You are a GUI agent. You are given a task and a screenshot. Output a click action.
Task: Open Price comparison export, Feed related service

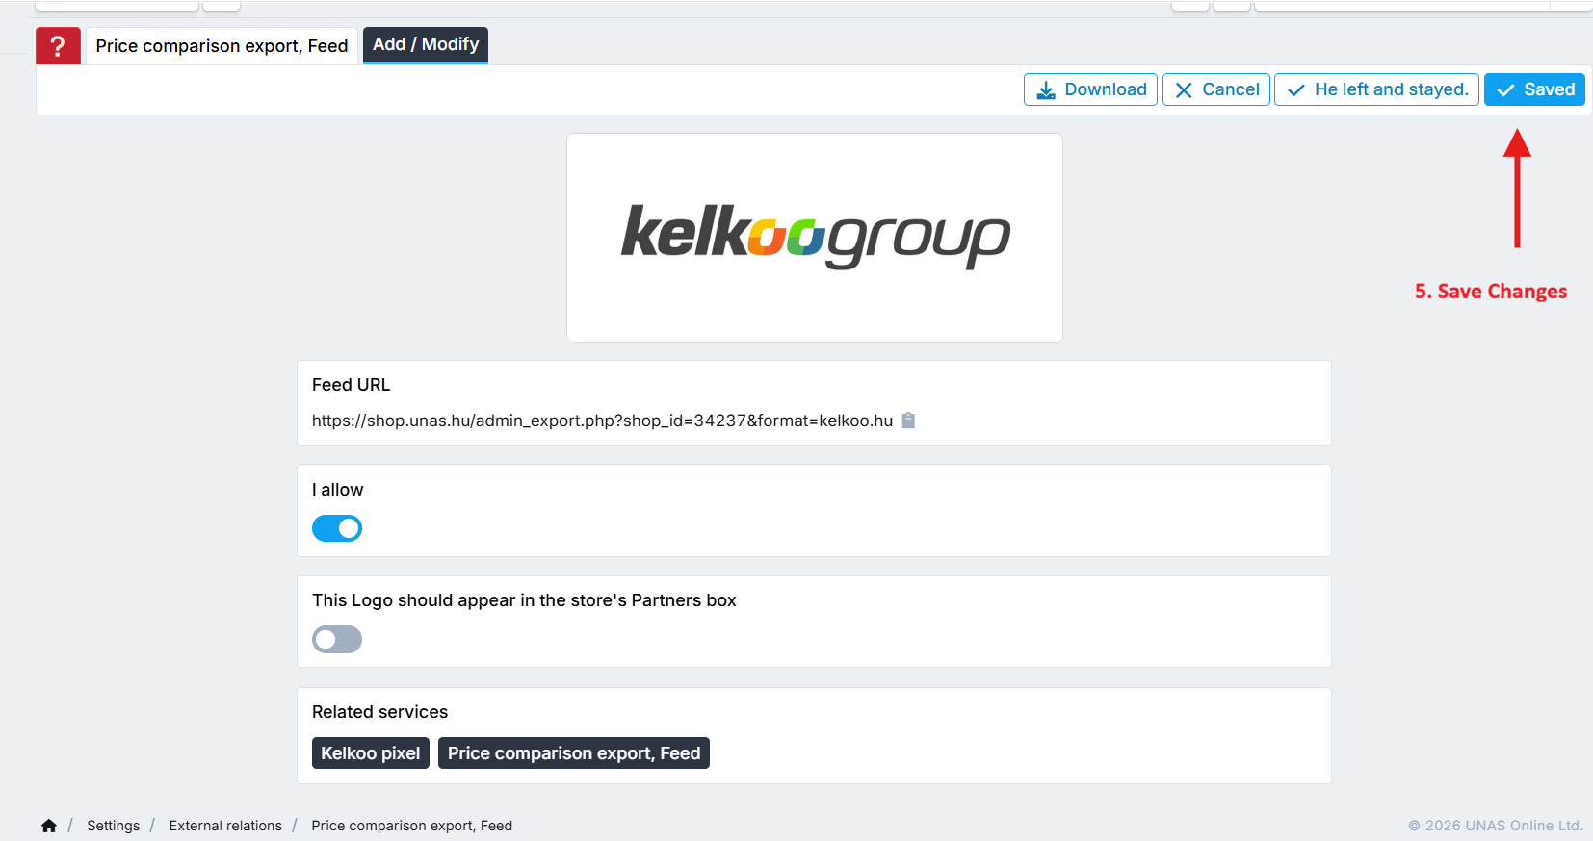click(574, 753)
